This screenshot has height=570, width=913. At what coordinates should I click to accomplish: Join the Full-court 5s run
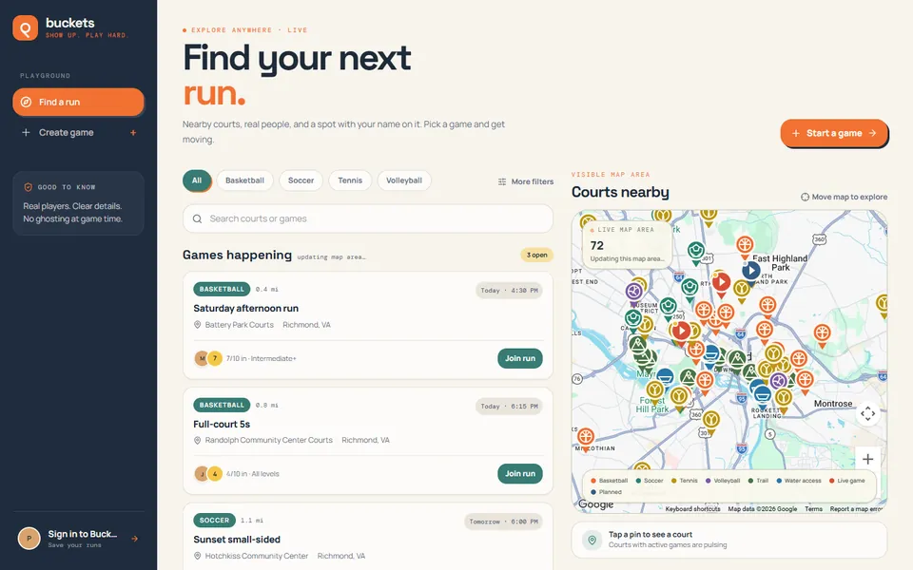tap(520, 473)
